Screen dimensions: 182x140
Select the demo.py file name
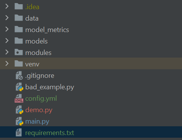[x=39, y=110]
